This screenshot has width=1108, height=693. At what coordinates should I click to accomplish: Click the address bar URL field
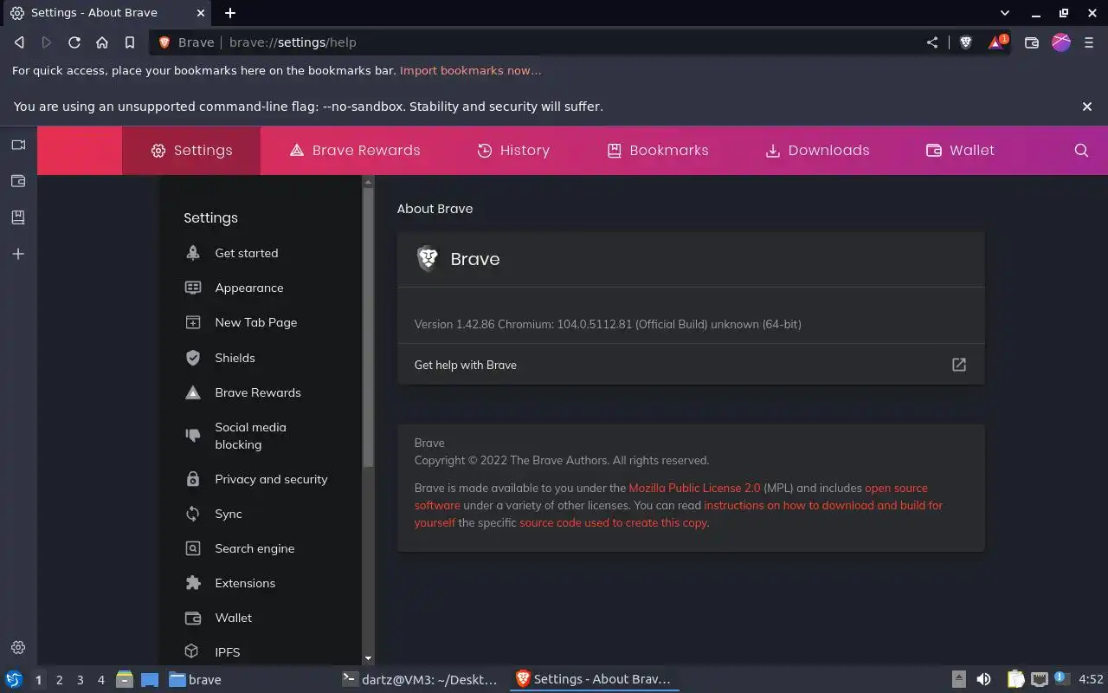coord(537,42)
